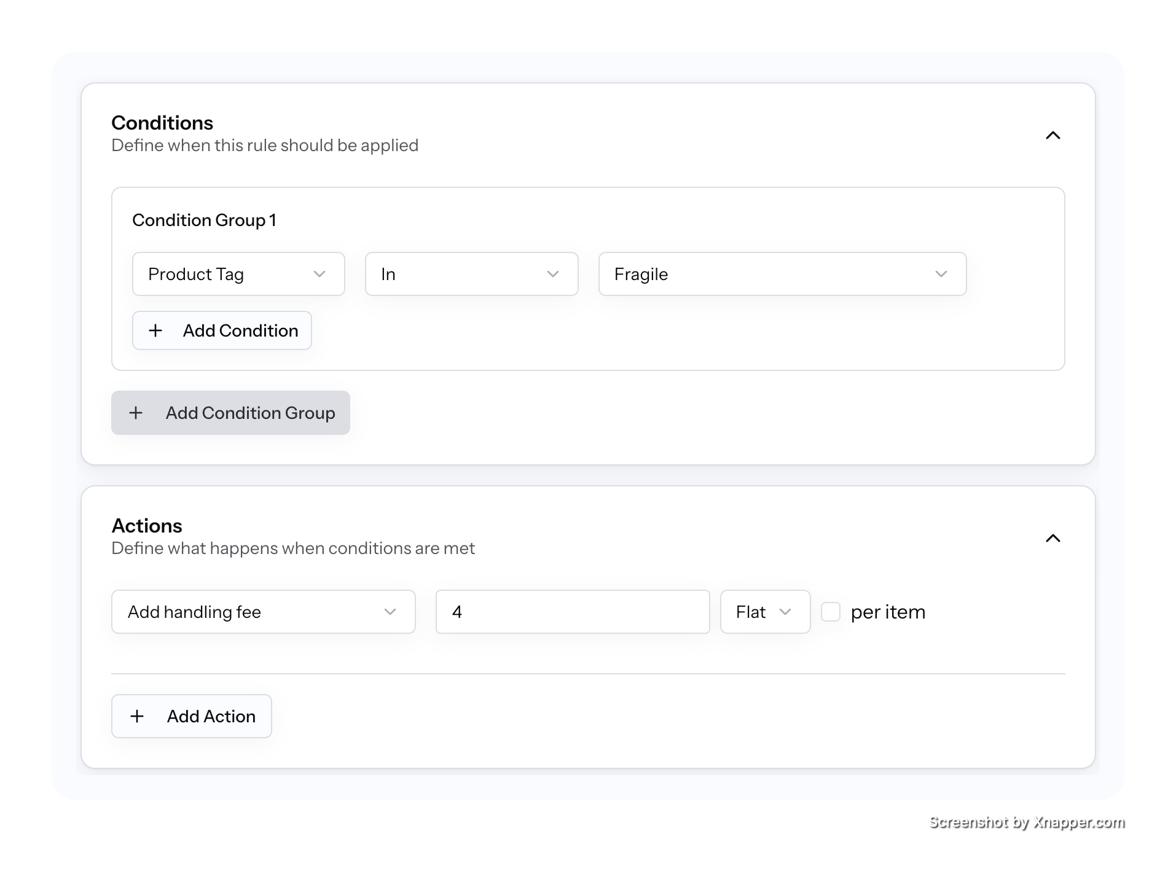Collapse the Actions section chevron
The height and width of the screenshot is (882, 1176).
(x=1053, y=538)
